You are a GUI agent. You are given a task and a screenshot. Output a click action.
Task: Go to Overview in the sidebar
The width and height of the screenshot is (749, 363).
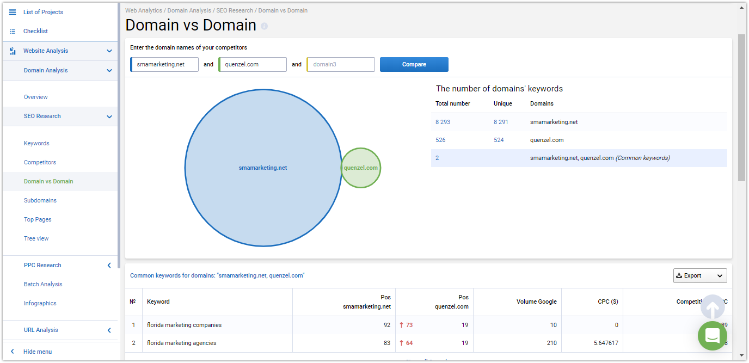[36, 97]
